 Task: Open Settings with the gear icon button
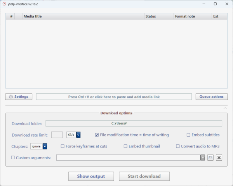(19, 97)
